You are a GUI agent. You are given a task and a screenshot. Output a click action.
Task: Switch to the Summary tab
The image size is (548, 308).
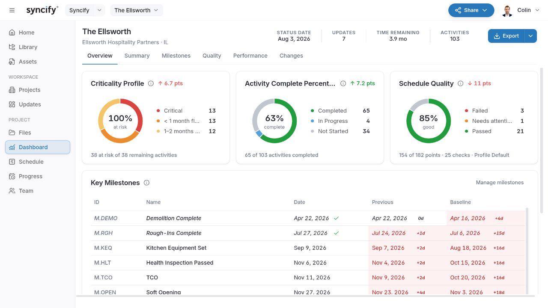137,56
